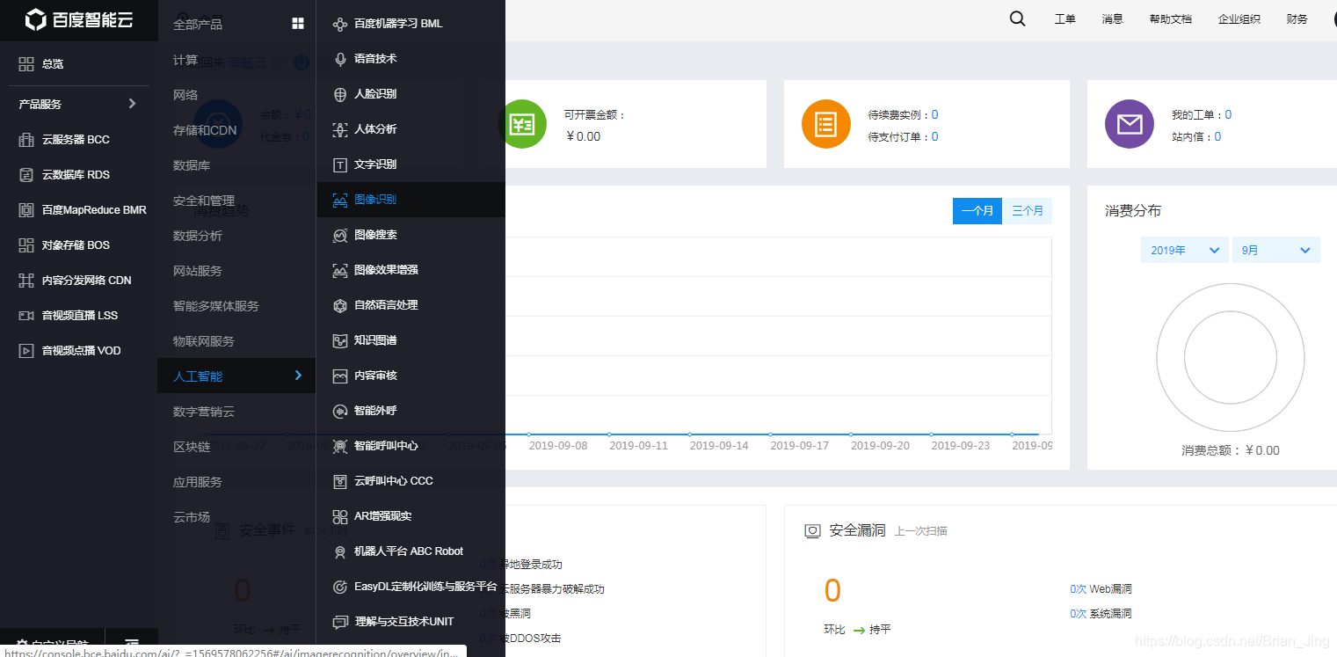Click the 音视频点播 VOD icon
1337x657 pixels.
(x=26, y=351)
